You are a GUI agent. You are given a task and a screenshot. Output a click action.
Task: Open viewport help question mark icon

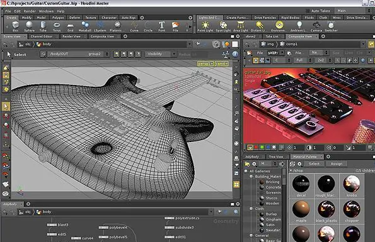[x=235, y=54]
